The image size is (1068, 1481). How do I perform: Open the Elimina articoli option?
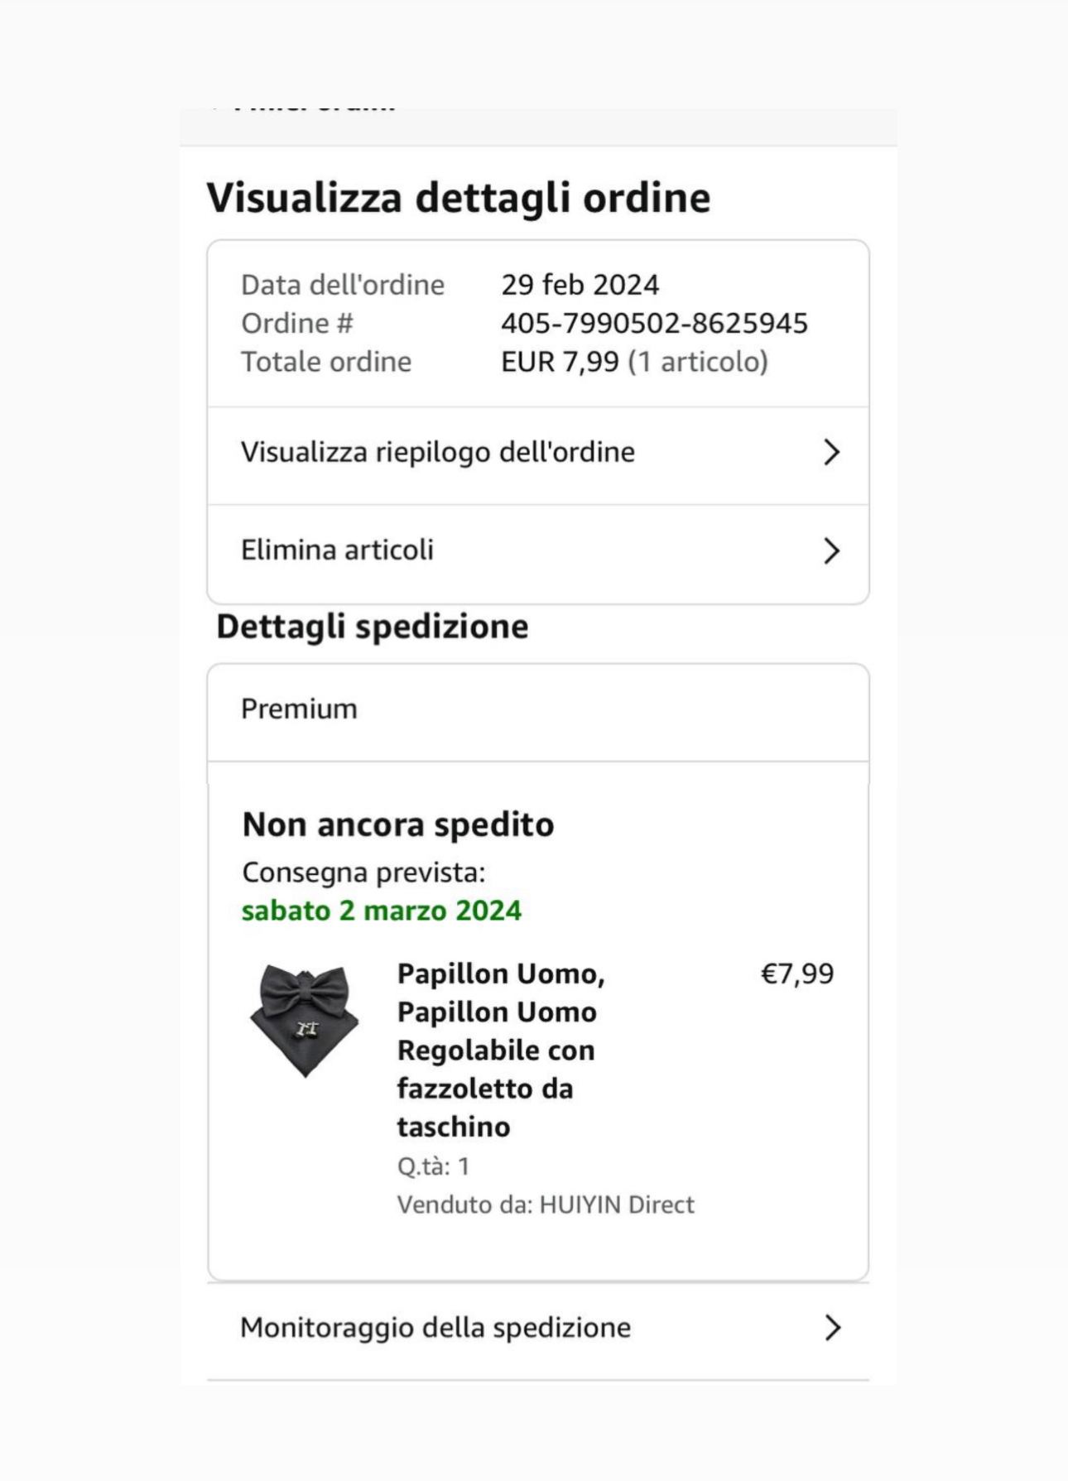click(x=337, y=551)
